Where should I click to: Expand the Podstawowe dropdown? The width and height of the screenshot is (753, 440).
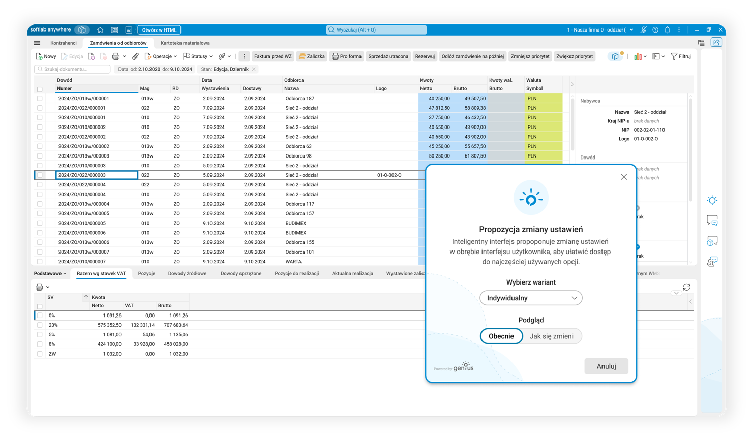click(50, 274)
